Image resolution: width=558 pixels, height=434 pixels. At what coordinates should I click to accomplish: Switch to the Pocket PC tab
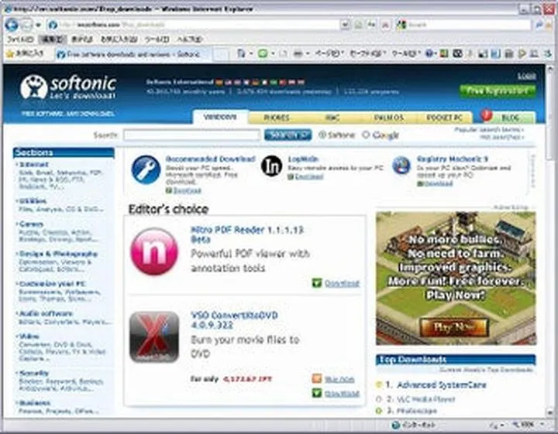pos(444,118)
